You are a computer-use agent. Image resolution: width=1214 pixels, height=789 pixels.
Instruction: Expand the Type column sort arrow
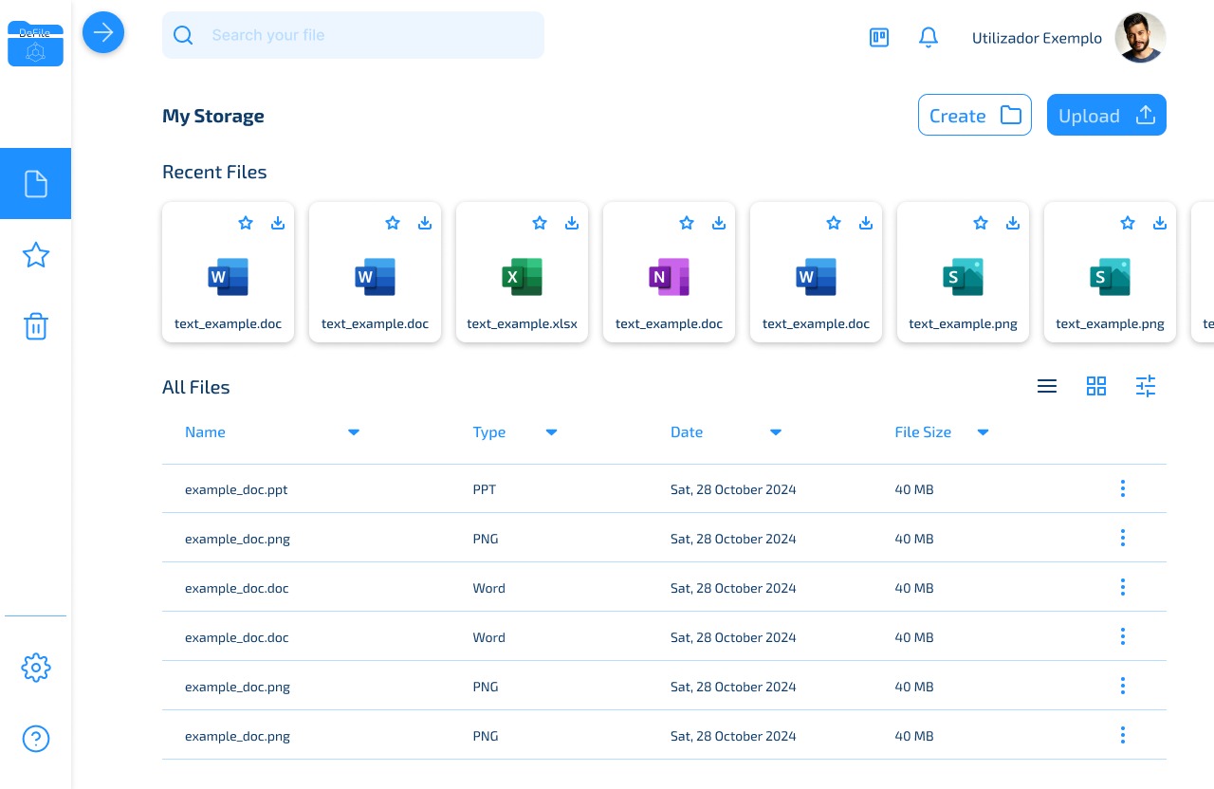pyautogui.click(x=551, y=432)
